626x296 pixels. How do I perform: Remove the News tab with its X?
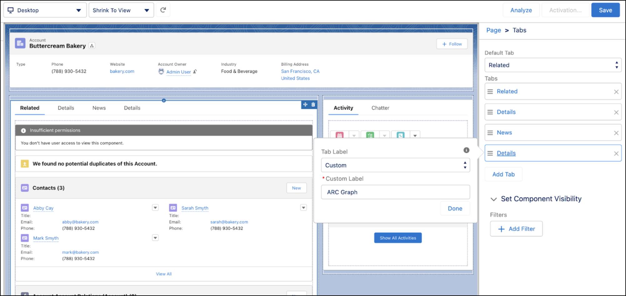click(617, 132)
